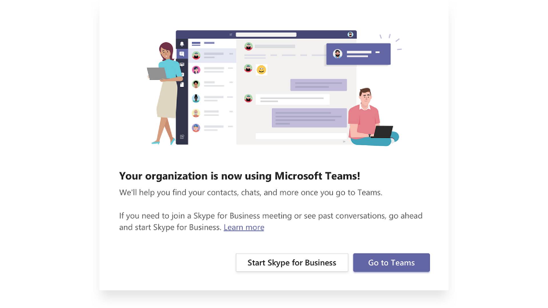Click the user profile avatar icon
548x308 pixels.
(x=350, y=35)
